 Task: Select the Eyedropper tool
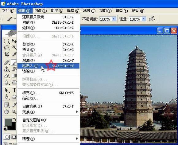(14, 105)
